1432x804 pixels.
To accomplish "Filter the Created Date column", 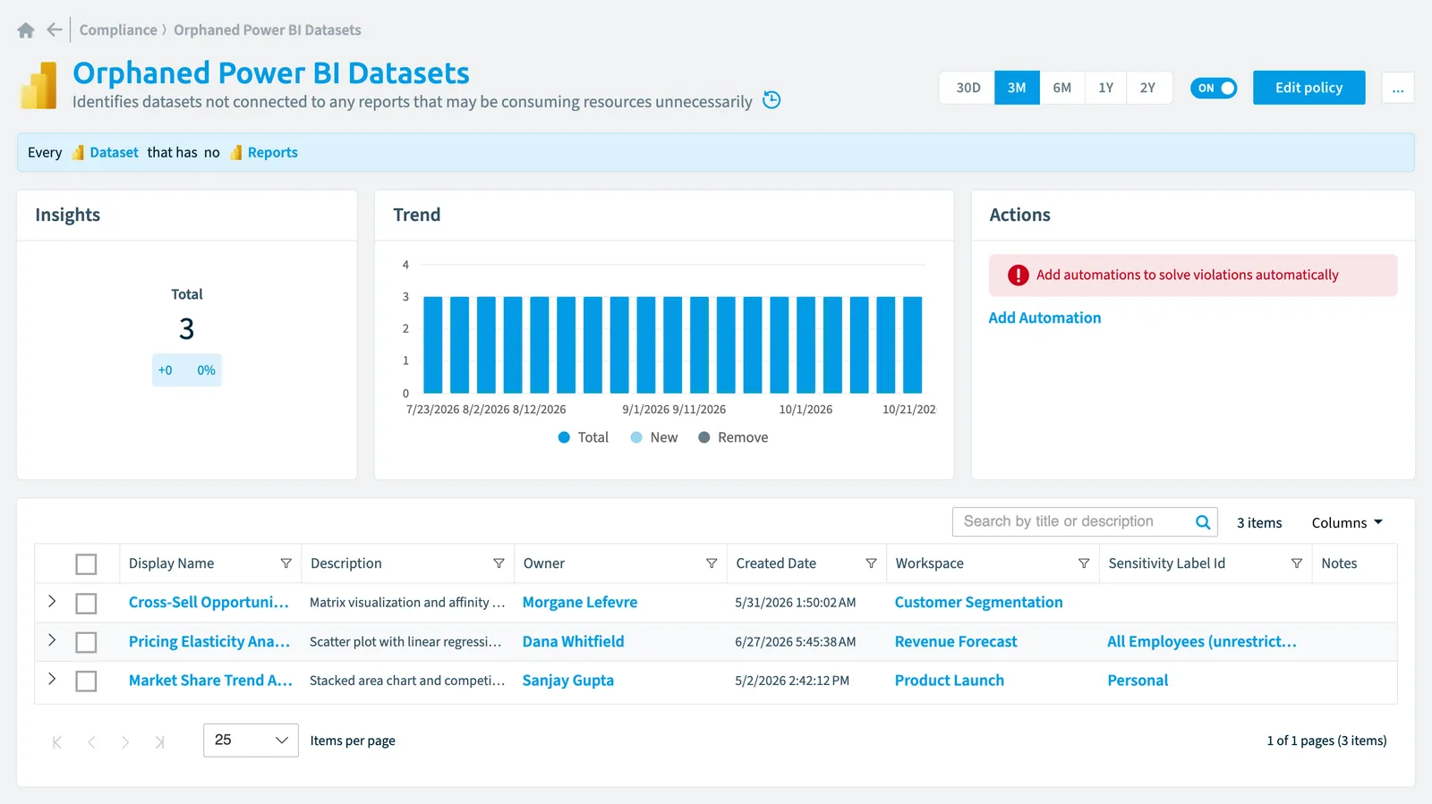I will pyautogui.click(x=871, y=563).
